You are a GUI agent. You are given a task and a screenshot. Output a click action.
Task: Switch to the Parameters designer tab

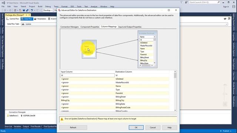point(40,19)
